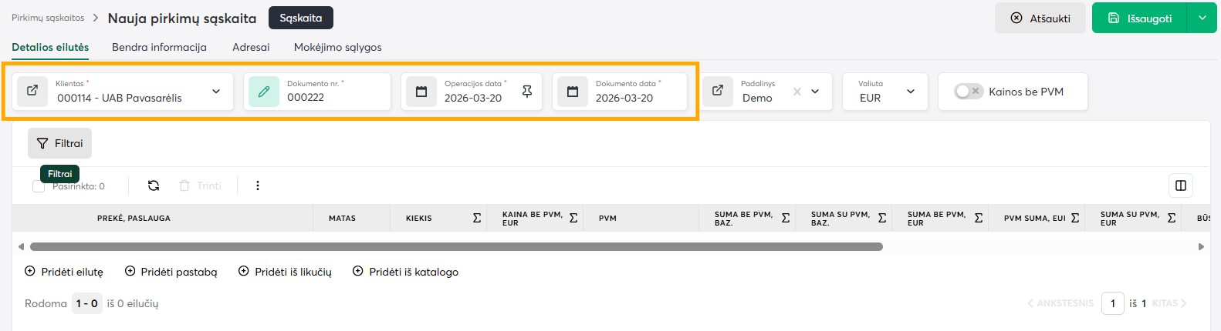Switch to Bendra informacija tab
1221x331 pixels.
(x=159, y=47)
